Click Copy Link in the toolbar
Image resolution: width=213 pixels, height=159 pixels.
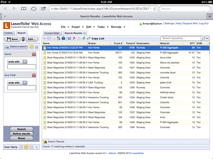click(x=98, y=39)
